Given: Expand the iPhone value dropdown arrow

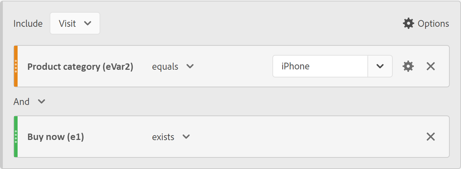Looking at the screenshot, I should click(x=380, y=66).
